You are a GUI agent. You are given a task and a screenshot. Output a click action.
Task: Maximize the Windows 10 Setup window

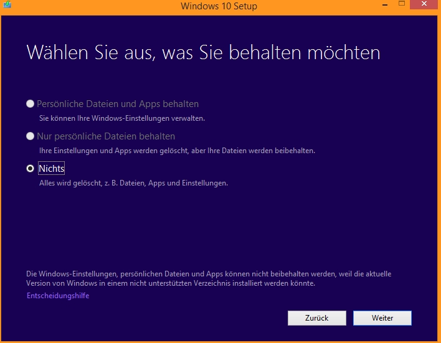point(402,4)
